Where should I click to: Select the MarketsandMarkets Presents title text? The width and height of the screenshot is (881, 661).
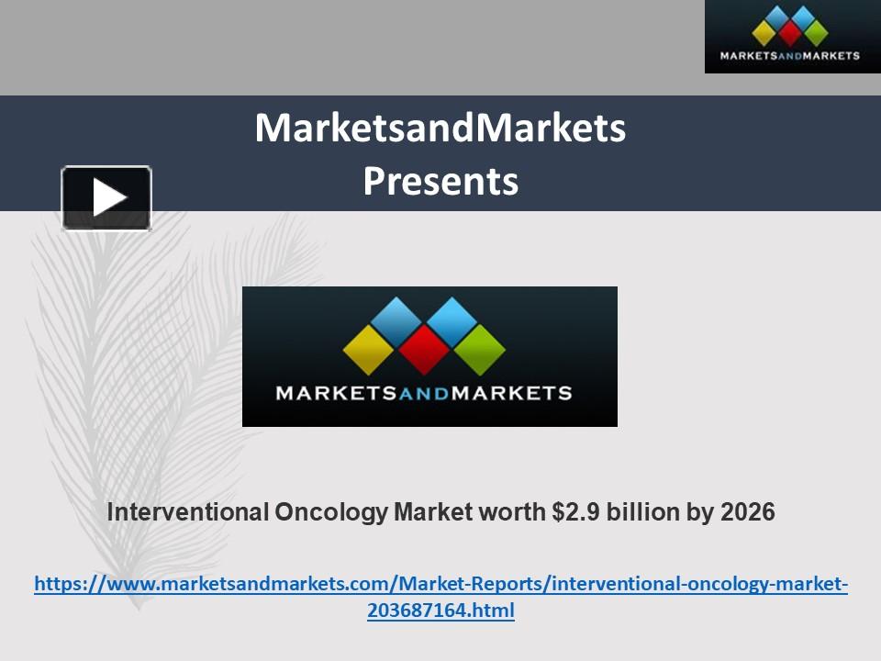click(440, 156)
